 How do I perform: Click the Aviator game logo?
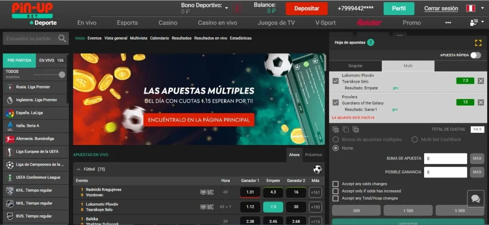pos(369,23)
